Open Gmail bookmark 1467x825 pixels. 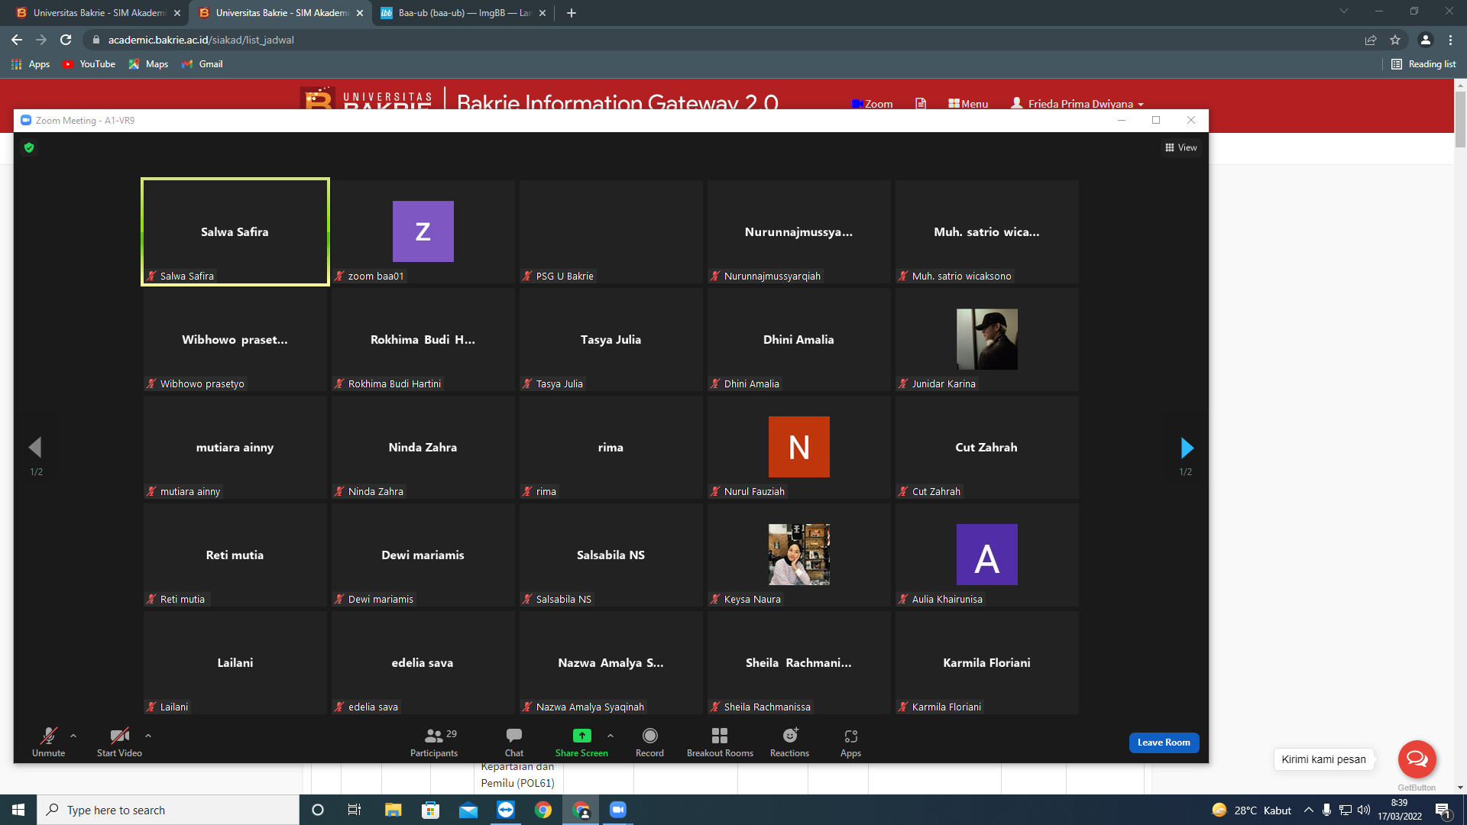202,64
